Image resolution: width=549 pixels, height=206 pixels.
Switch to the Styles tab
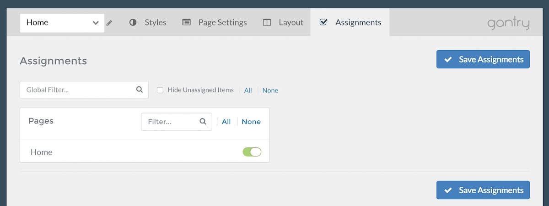click(148, 22)
